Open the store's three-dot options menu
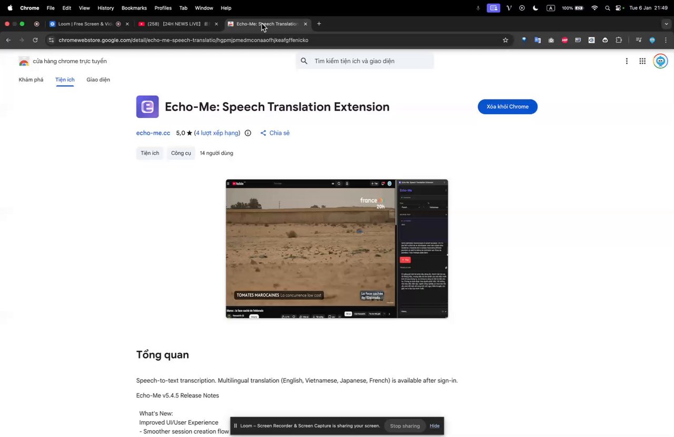 [x=627, y=61]
